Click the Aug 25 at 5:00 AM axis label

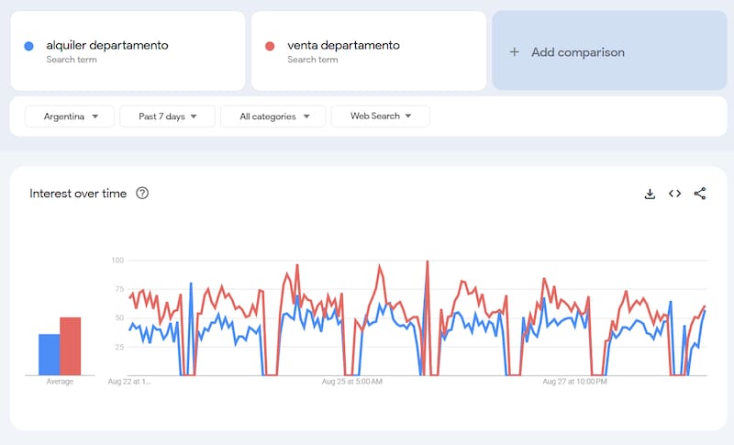tap(352, 381)
